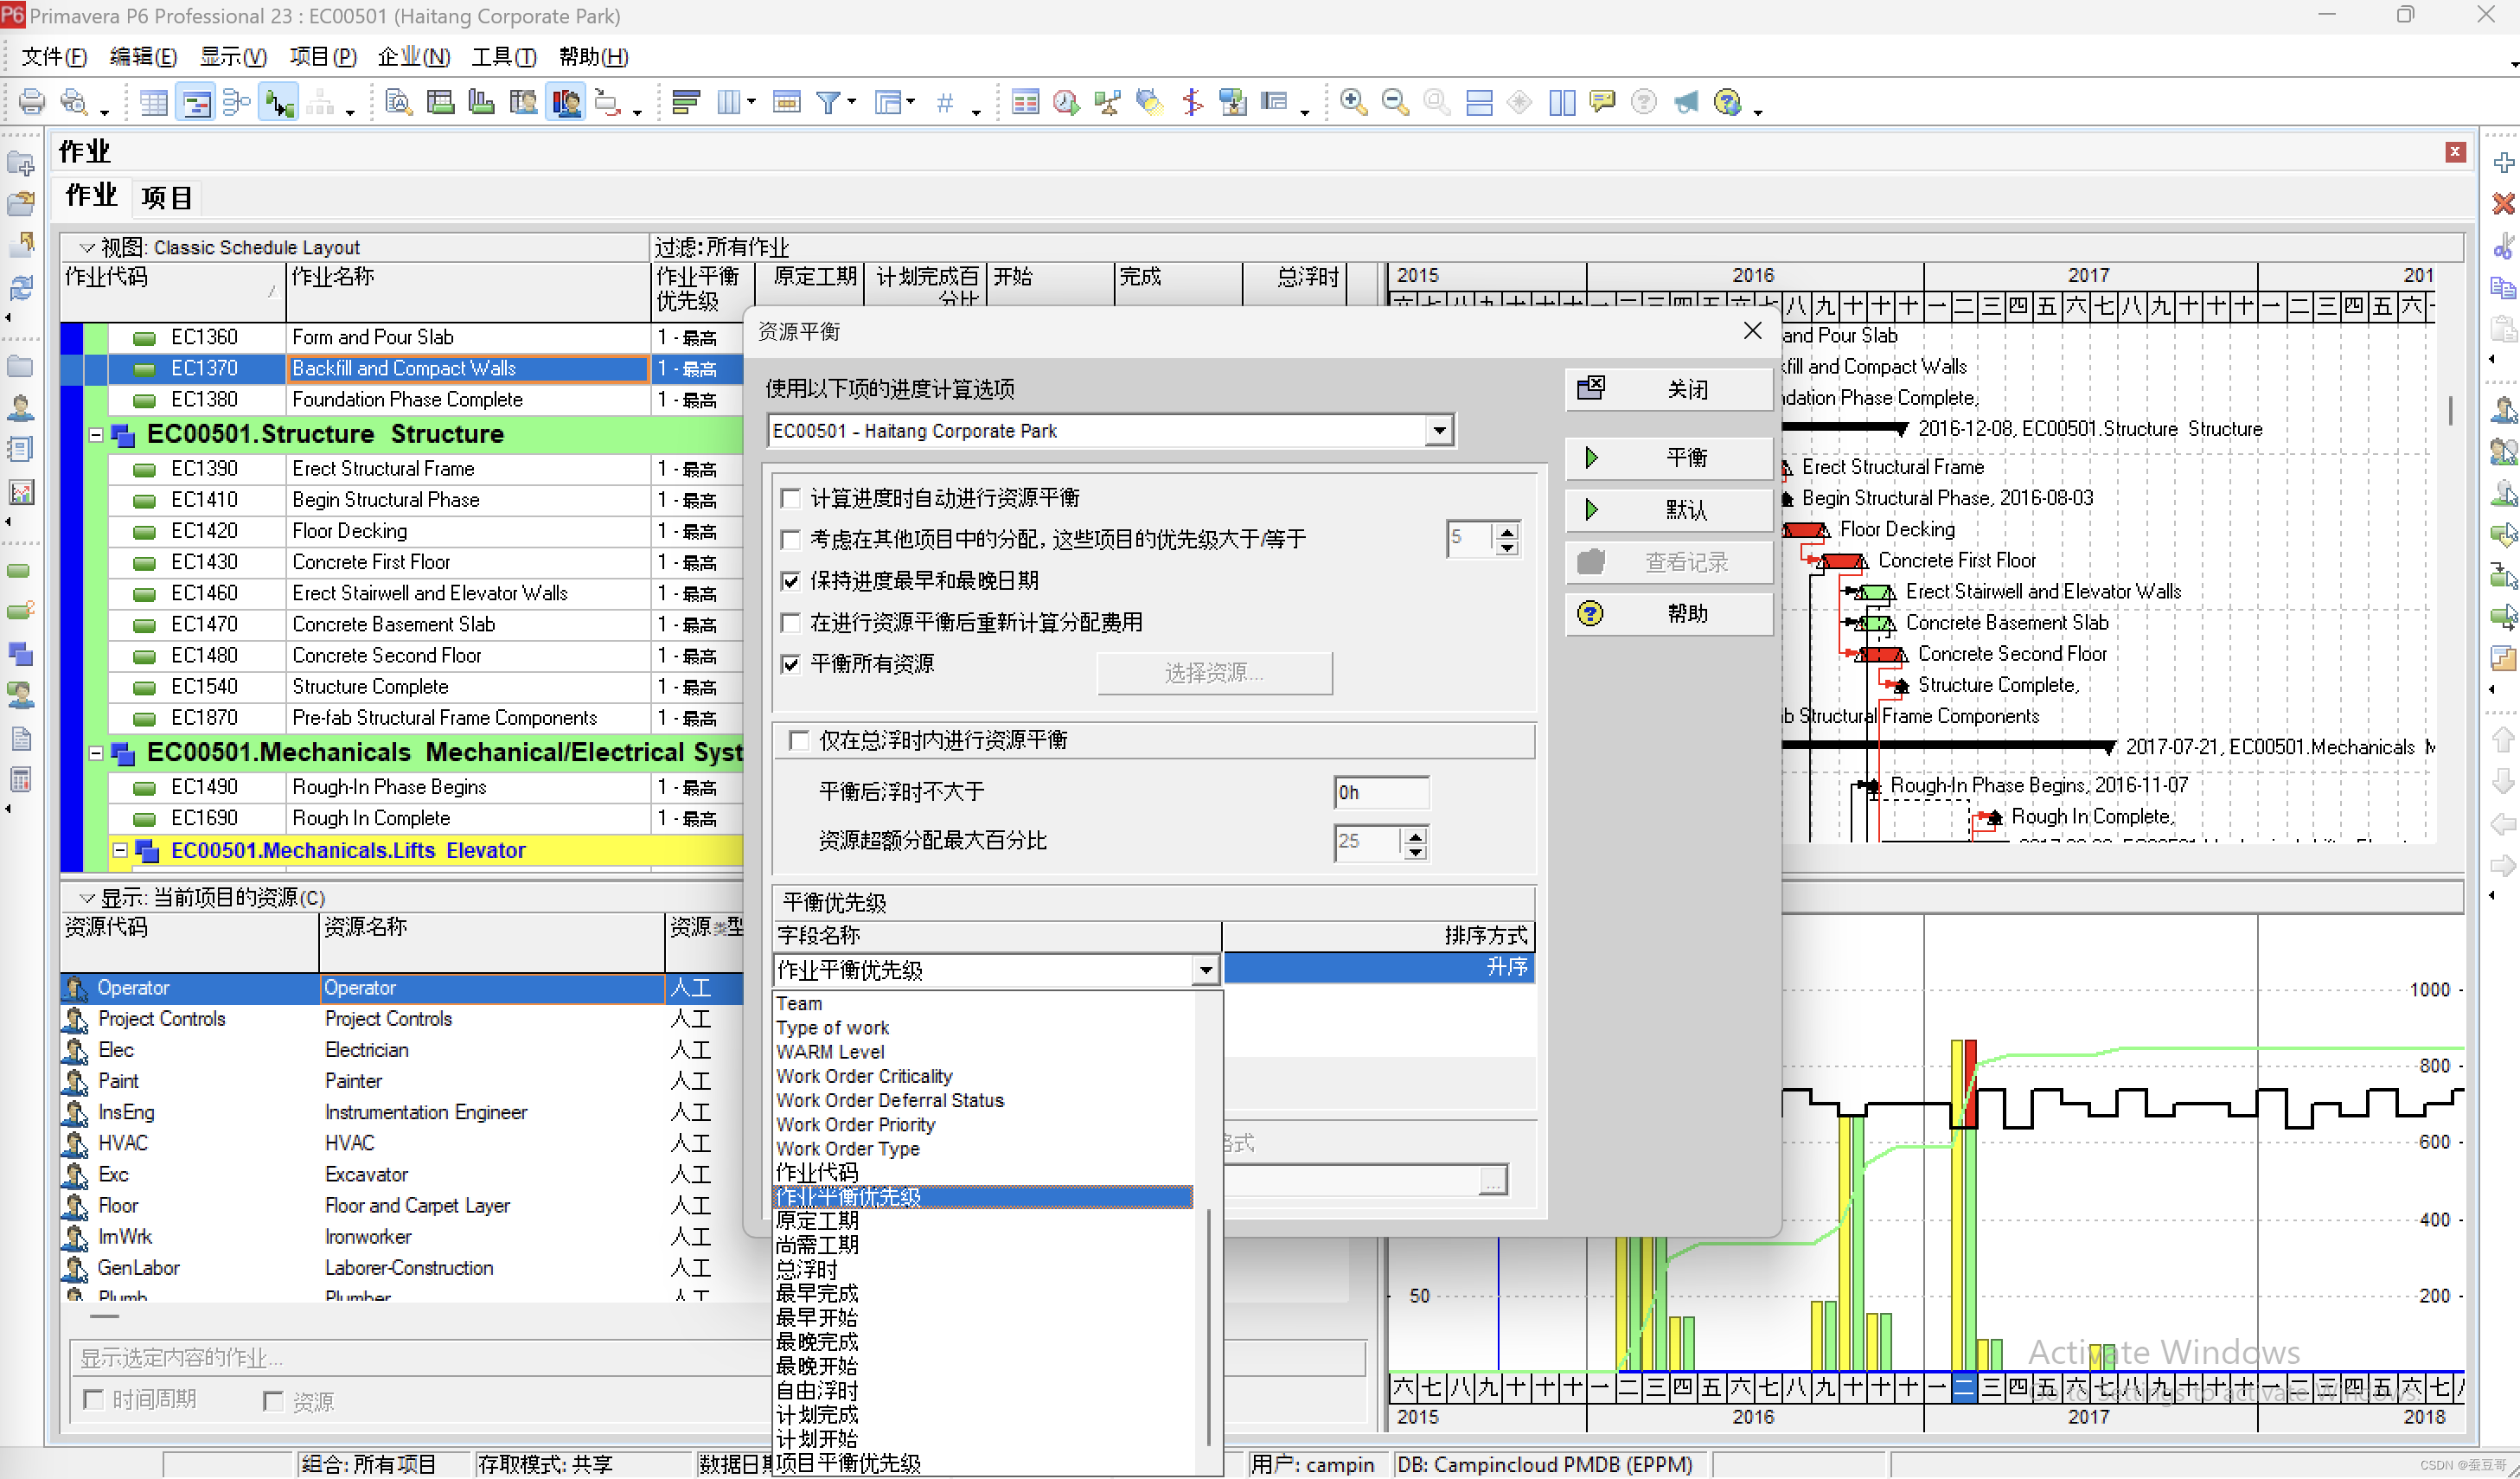Click the 平衡后浮时不大于 input field
The image size is (2520, 1479).
[1381, 792]
